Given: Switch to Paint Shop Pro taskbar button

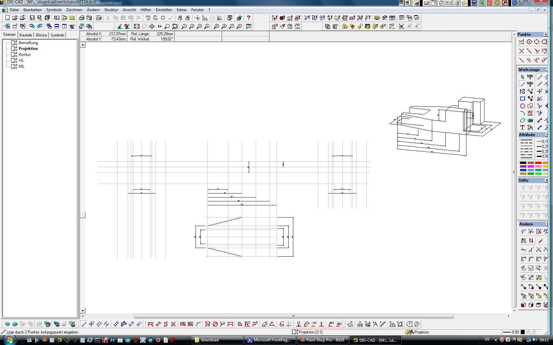Looking at the screenshot, I should coord(323,340).
